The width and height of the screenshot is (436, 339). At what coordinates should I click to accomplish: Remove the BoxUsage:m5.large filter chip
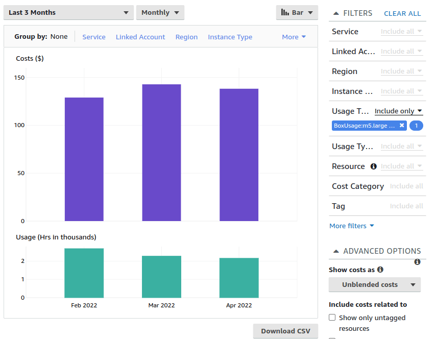coord(402,126)
